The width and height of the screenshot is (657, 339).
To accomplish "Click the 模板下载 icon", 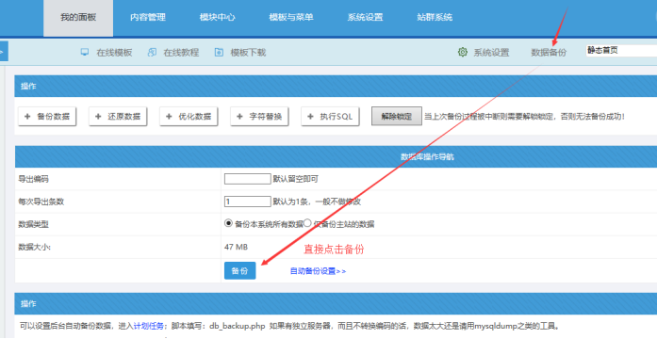I will click(219, 52).
